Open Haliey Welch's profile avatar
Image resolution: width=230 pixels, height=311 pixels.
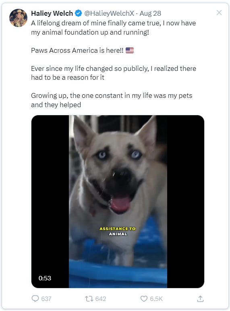tap(18, 18)
